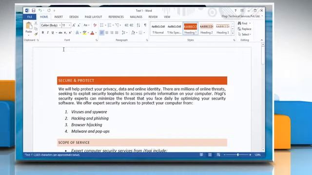Switch to Web Layout view

218,155
